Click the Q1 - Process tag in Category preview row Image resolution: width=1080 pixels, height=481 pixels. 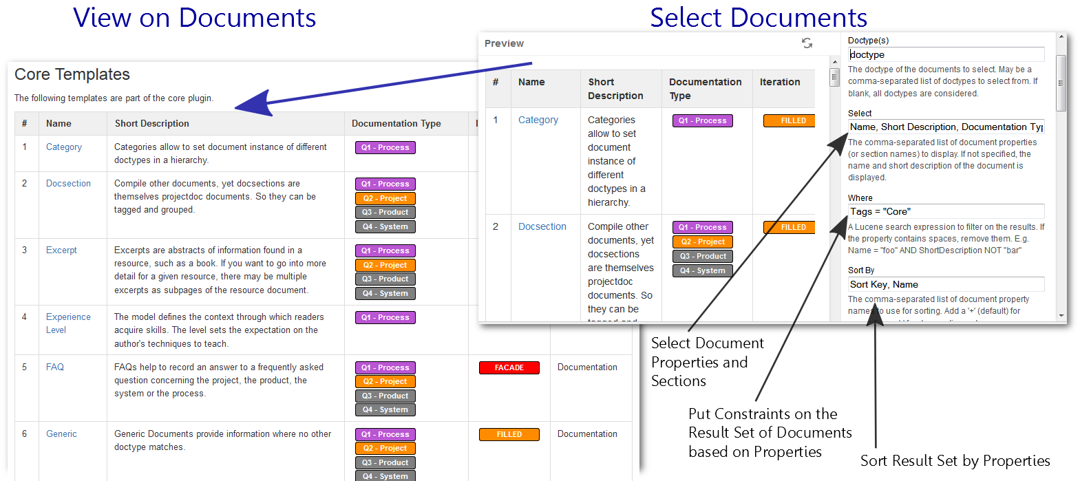click(x=702, y=121)
